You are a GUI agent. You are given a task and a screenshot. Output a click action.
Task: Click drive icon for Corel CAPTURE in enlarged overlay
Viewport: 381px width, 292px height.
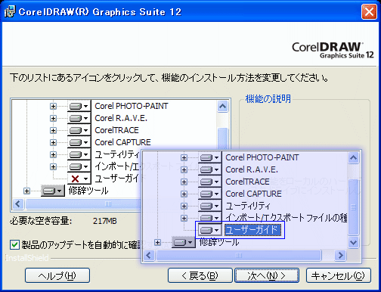[x=209, y=194]
